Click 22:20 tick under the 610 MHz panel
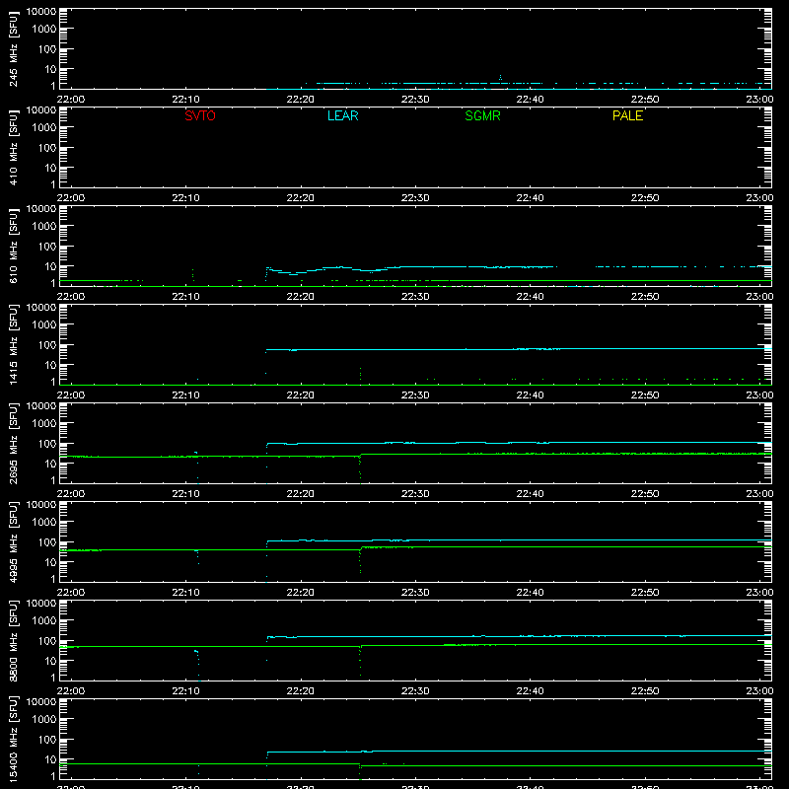Viewport: 789px width, 789px height. (301, 297)
